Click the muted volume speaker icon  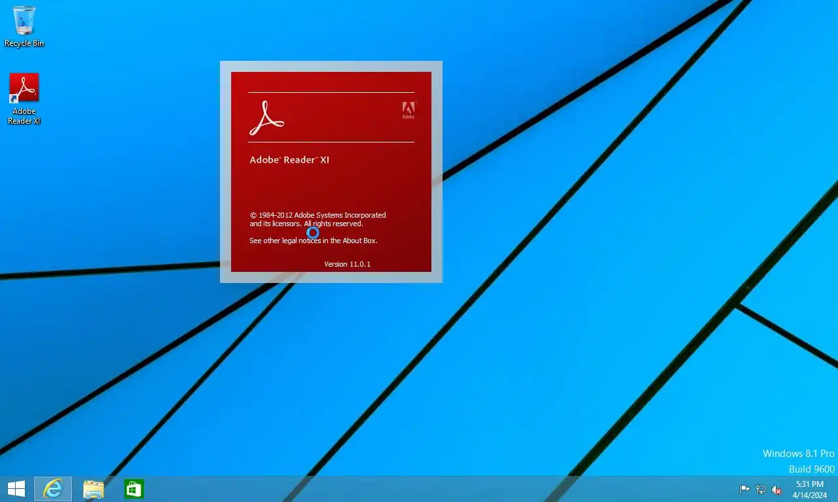(776, 490)
